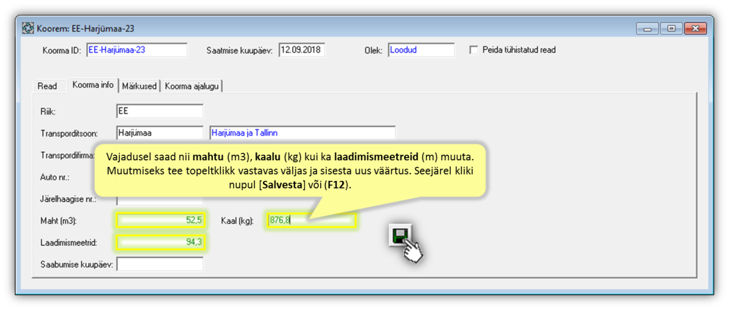Screen dimensions: 729x310
Task: Click the 'Harjumaa ja Tallinn' description field
Action: [x=302, y=133]
